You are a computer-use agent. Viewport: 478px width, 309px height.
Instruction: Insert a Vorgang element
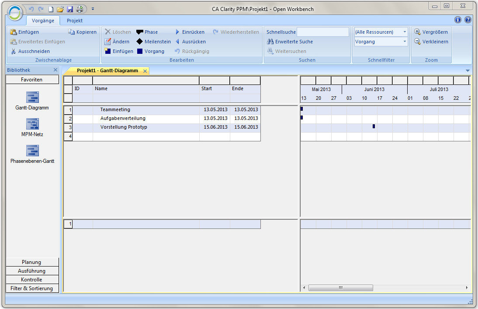pyautogui.click(x=151, y=51)
